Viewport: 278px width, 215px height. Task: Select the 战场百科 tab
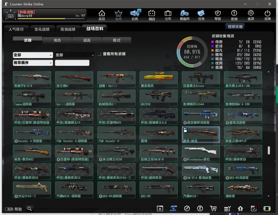[x=95, y=29]
